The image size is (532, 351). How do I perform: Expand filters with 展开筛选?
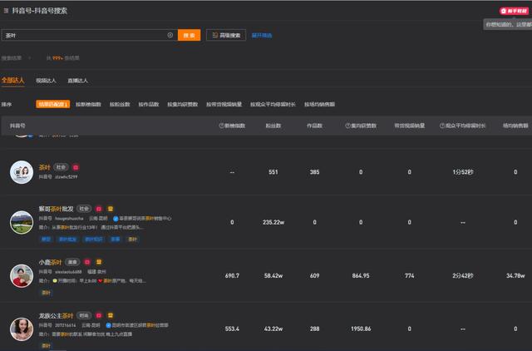pyautogui.click(x=262, y=35)
